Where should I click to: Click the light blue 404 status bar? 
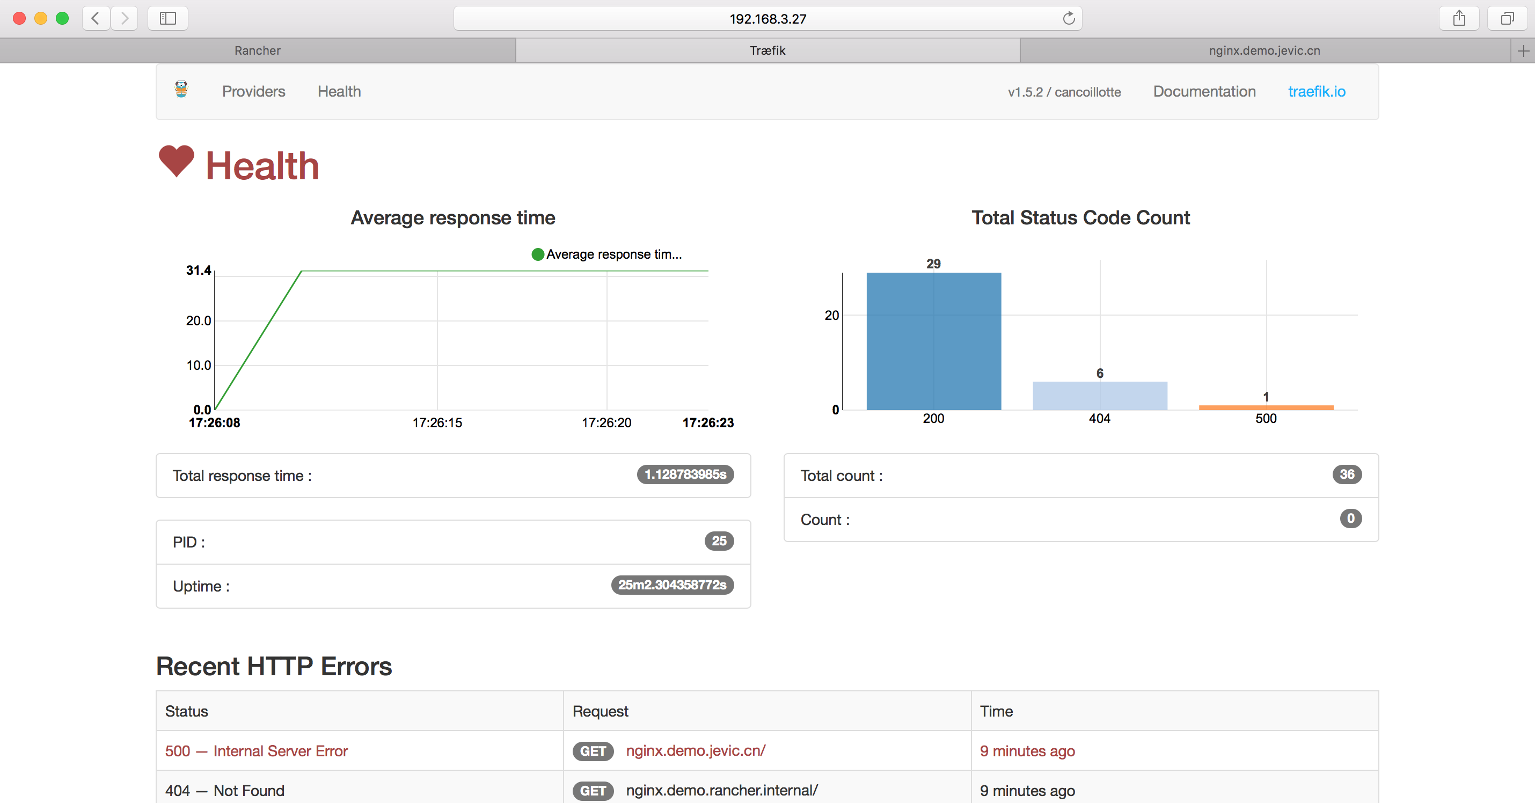pyautogui.click(x=1099, y=395)
